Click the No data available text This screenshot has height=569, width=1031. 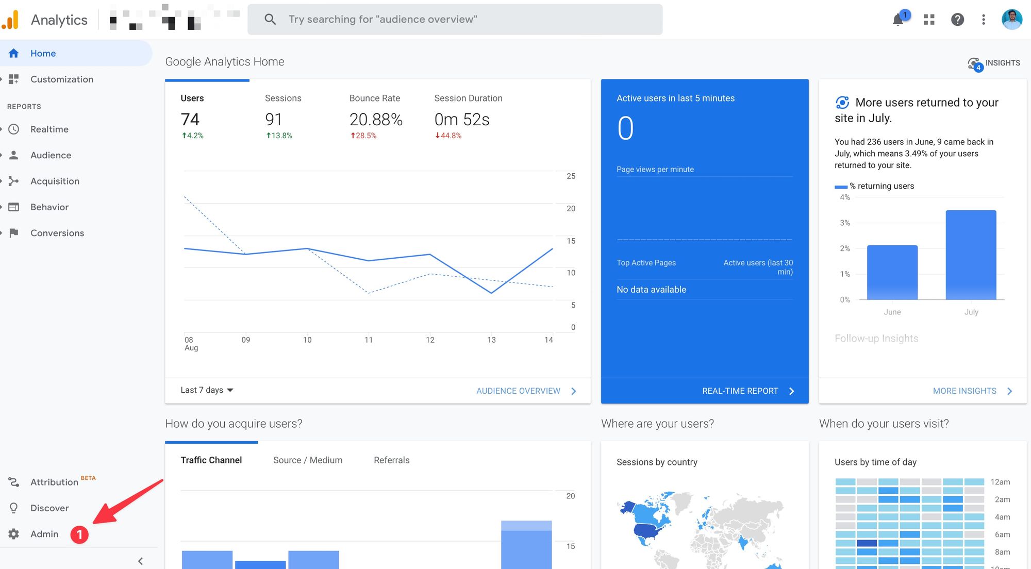pyautogui.click(x=652, y=290)
